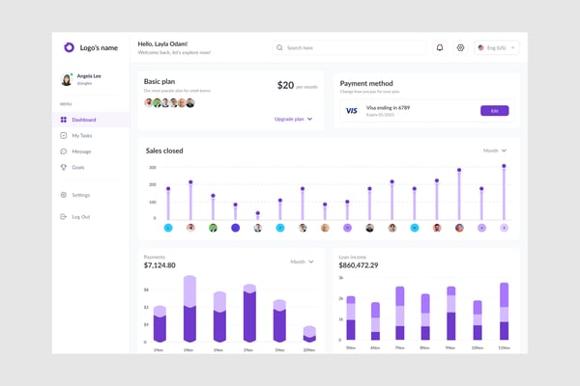Open Payments Month dropdown
This screenshot has height=386, width=580.
click(303, 262)
